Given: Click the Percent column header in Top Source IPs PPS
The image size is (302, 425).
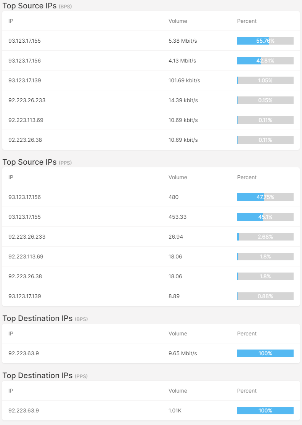Looking at the screenshot, I should pos(247,177).
